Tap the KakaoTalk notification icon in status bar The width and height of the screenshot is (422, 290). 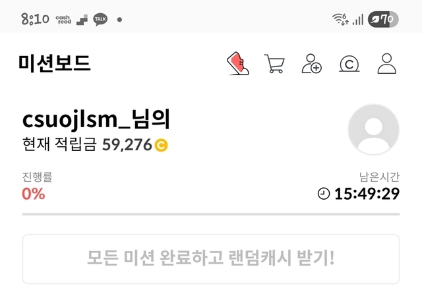tap(100, 20)
